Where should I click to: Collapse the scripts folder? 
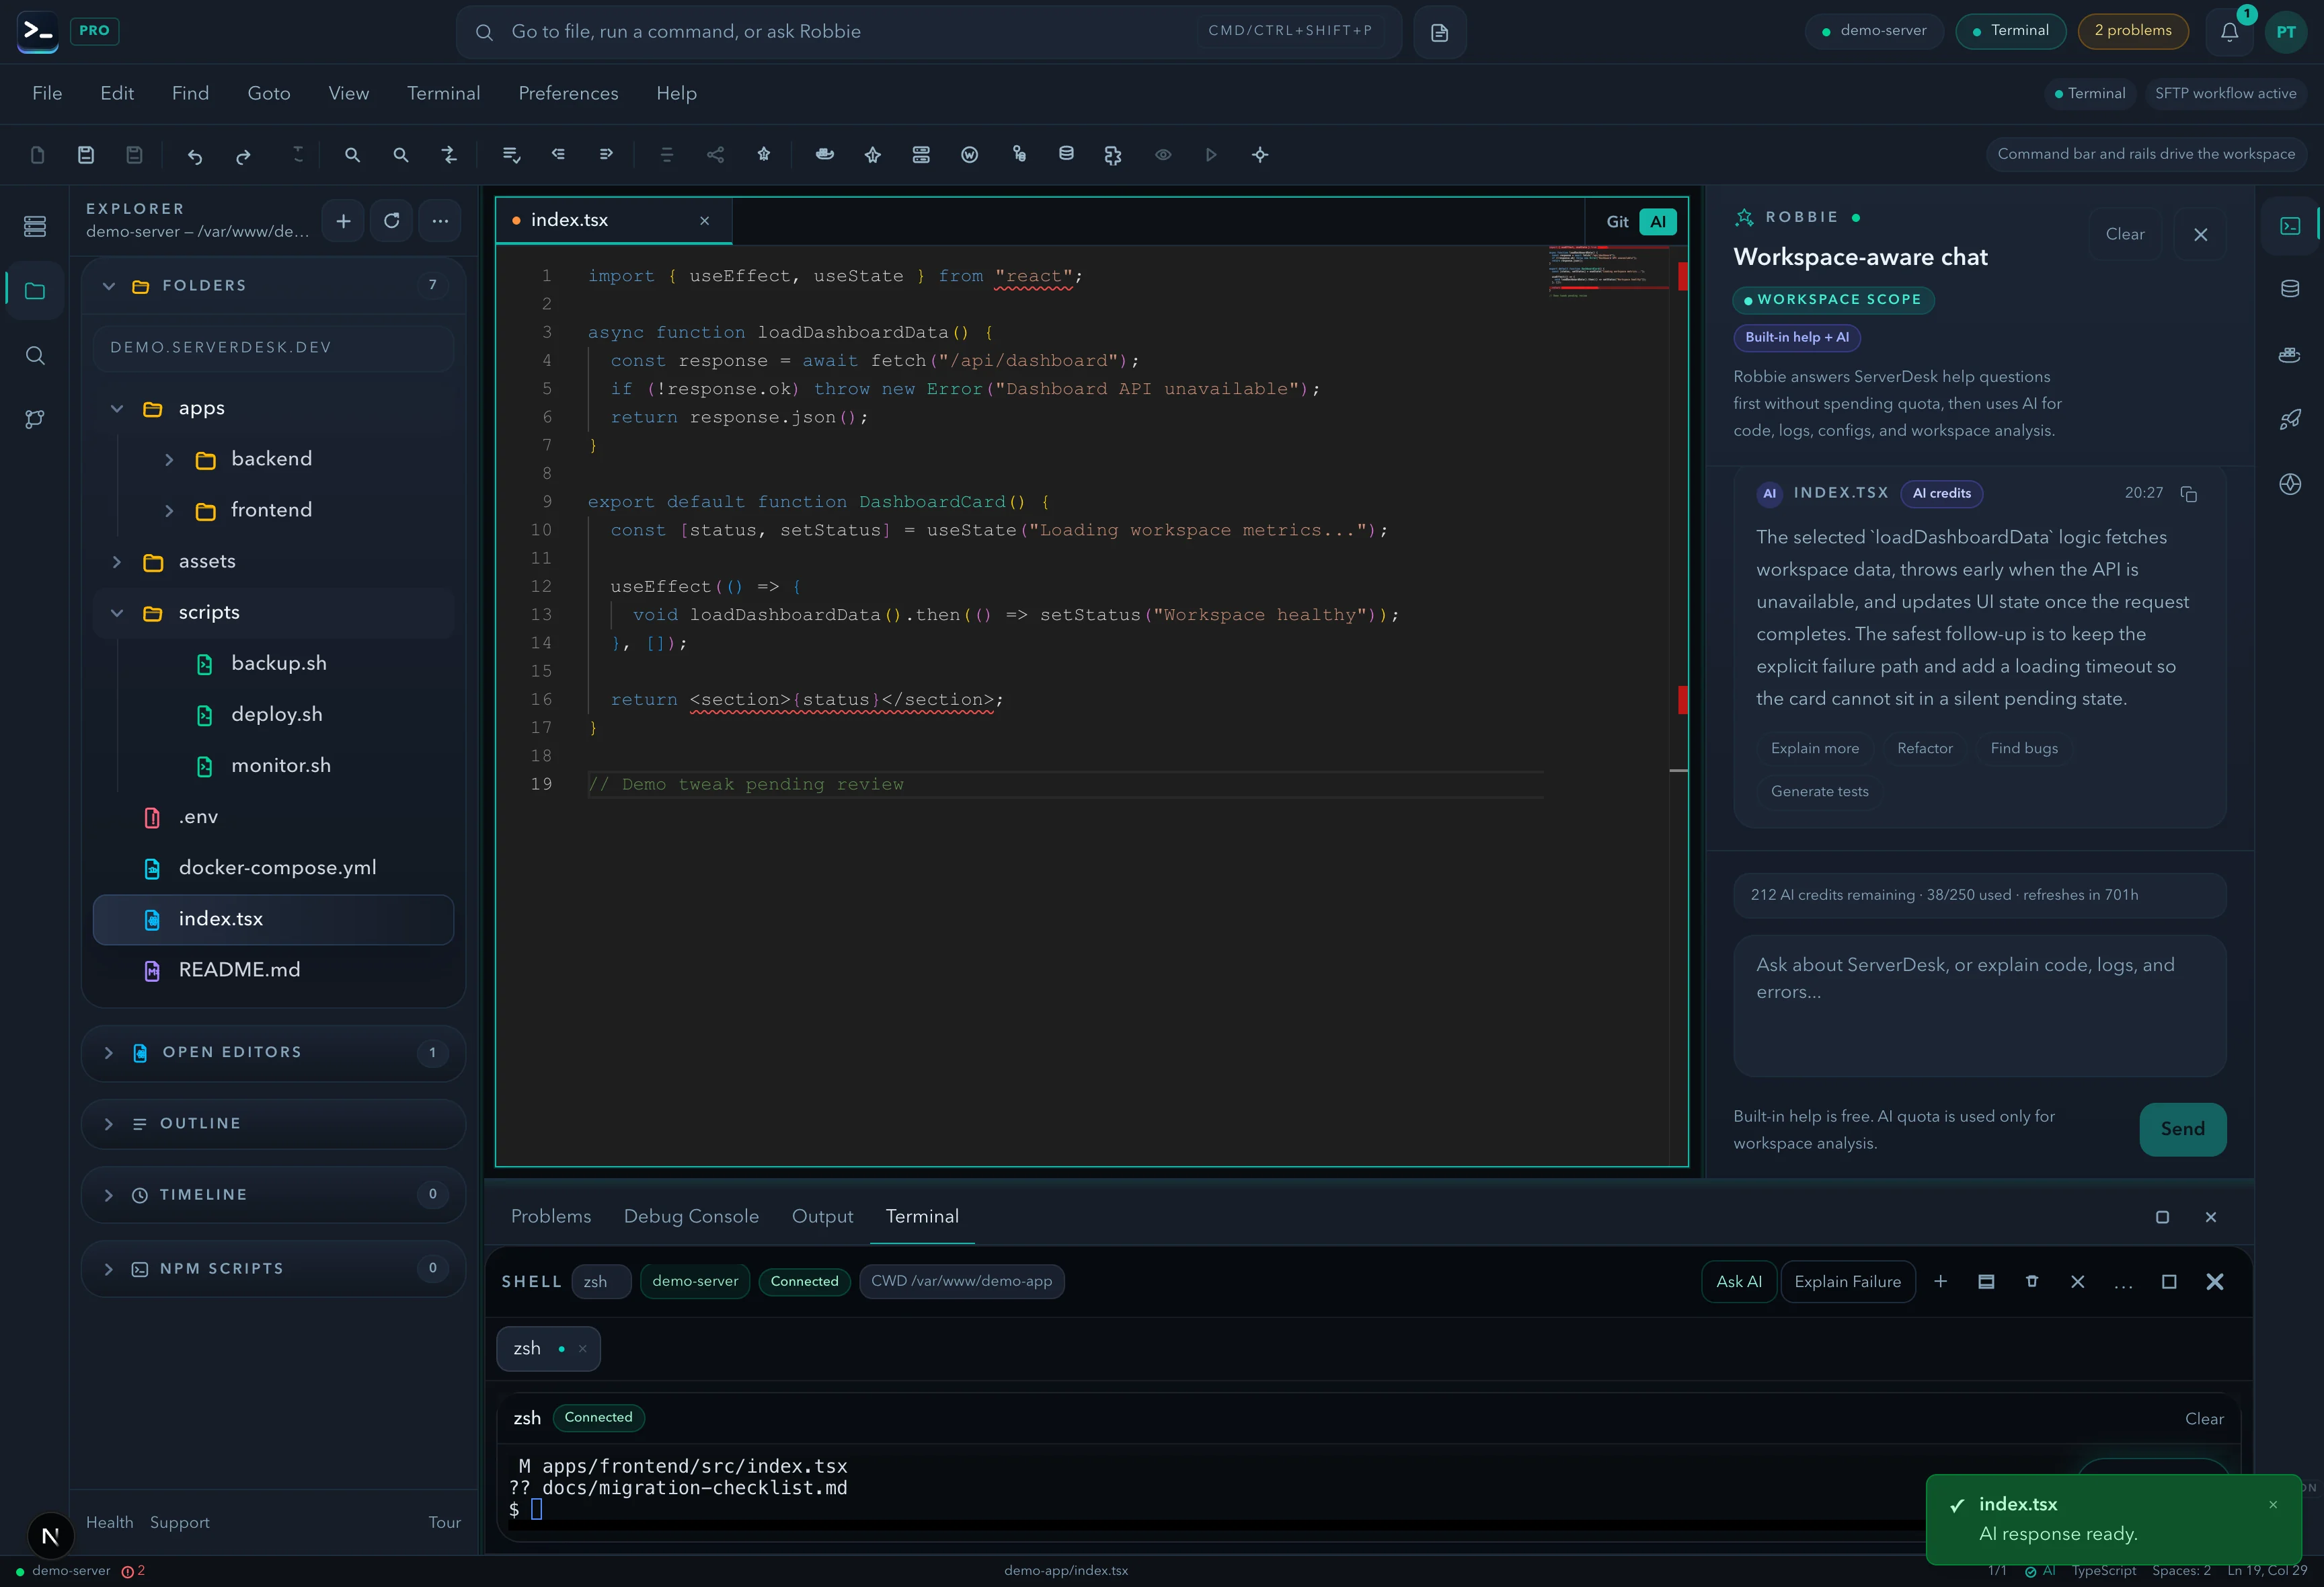pyautogui.click(x=117, y=613)
